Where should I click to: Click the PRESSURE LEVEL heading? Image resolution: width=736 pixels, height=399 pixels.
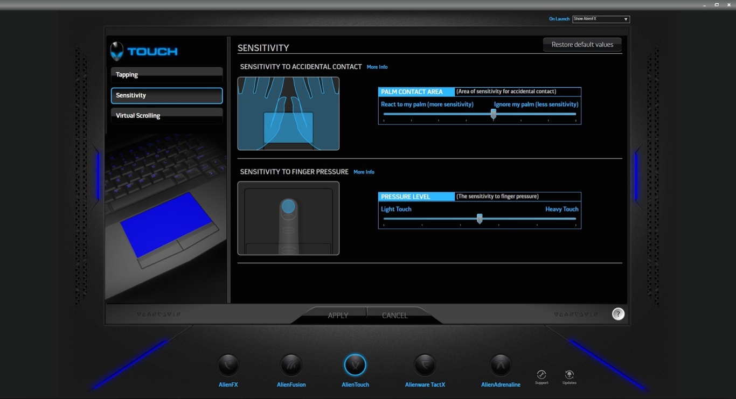coord(406,197)
